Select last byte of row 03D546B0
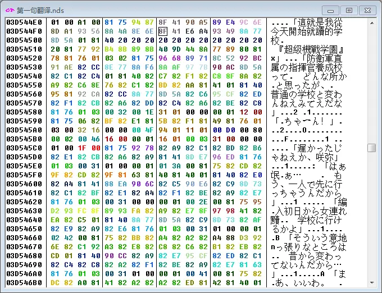 tap(257, 283)
